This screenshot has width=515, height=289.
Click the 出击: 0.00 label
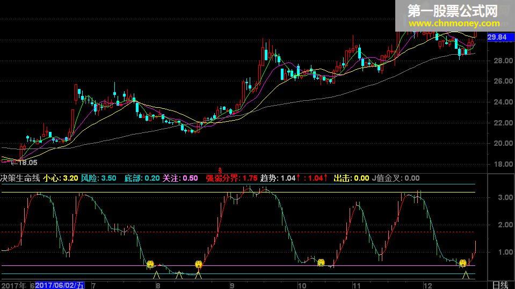point(351,178)
